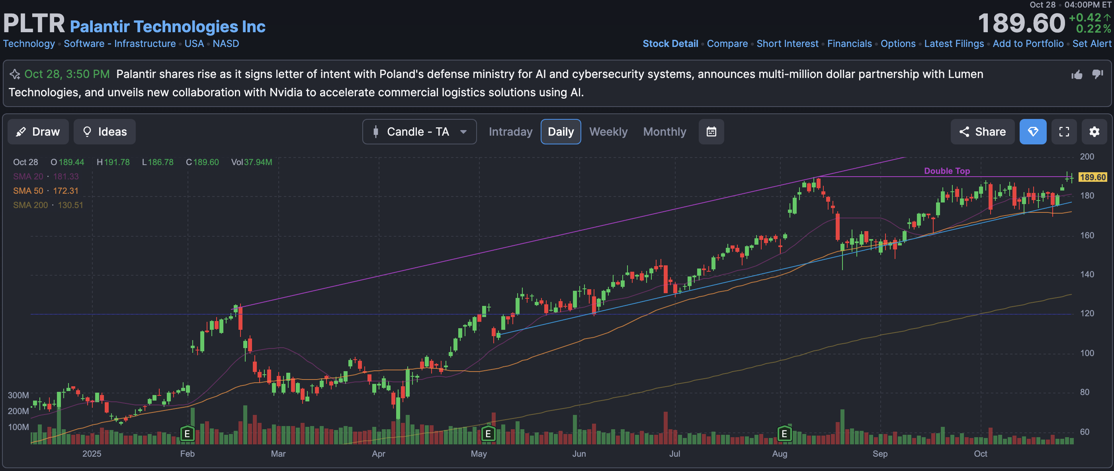1114x471 pixels.
Task: Toggle the SMA 20 indicator label
Action: 28,176
